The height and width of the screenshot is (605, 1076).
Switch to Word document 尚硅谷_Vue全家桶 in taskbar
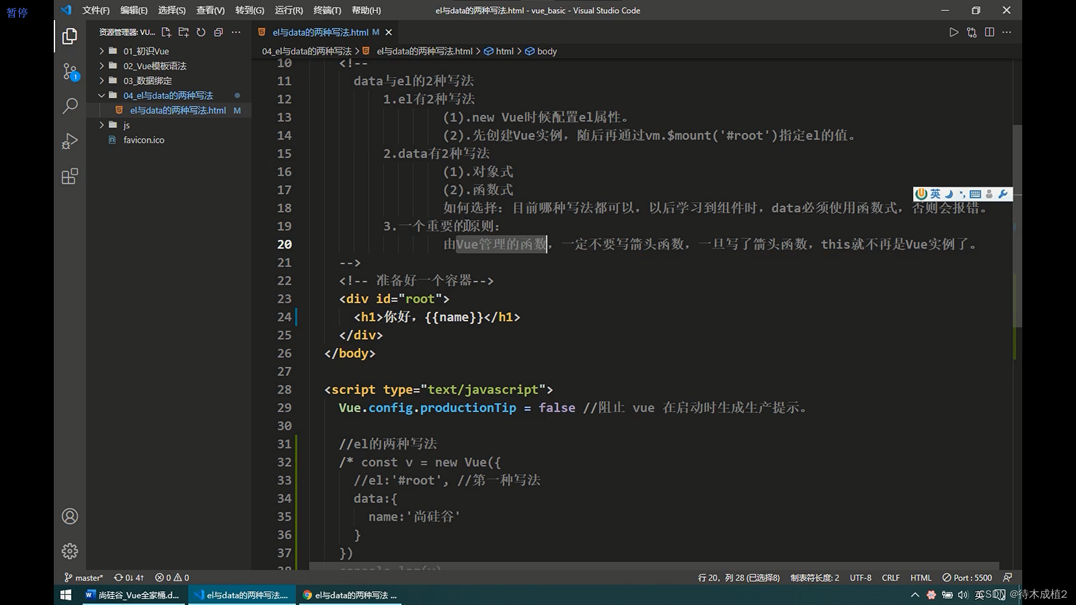pos(133,595)
